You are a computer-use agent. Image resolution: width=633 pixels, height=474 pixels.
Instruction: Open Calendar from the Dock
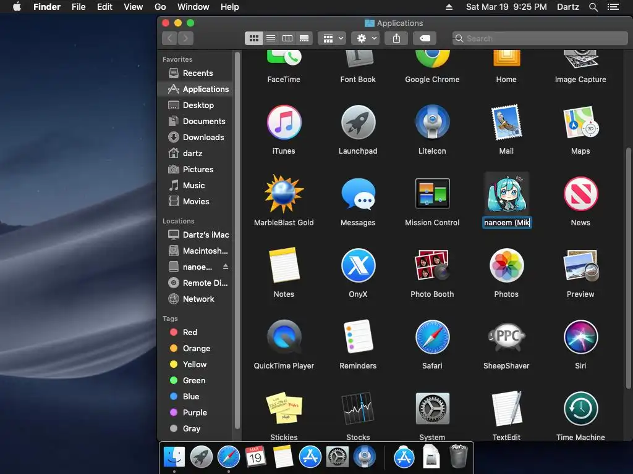pos(255,457)
